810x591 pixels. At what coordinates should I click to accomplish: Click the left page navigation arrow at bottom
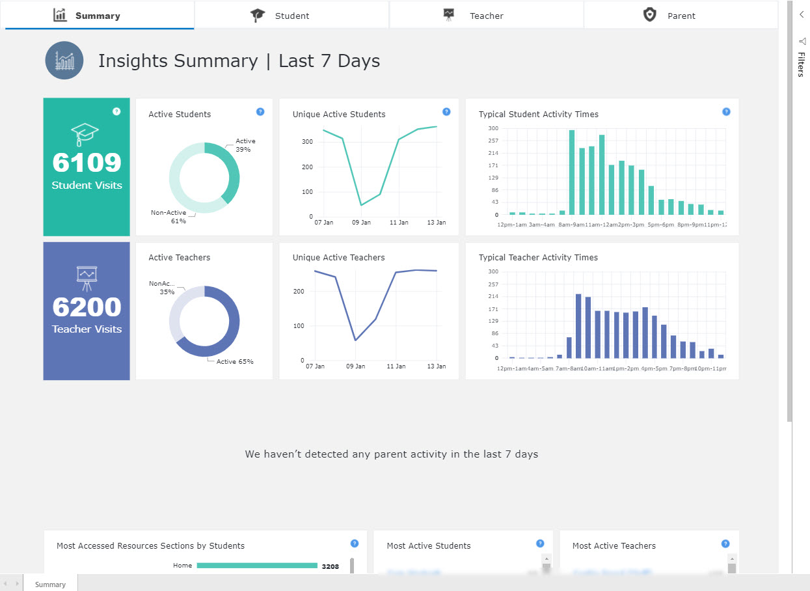tap(5, 584)
